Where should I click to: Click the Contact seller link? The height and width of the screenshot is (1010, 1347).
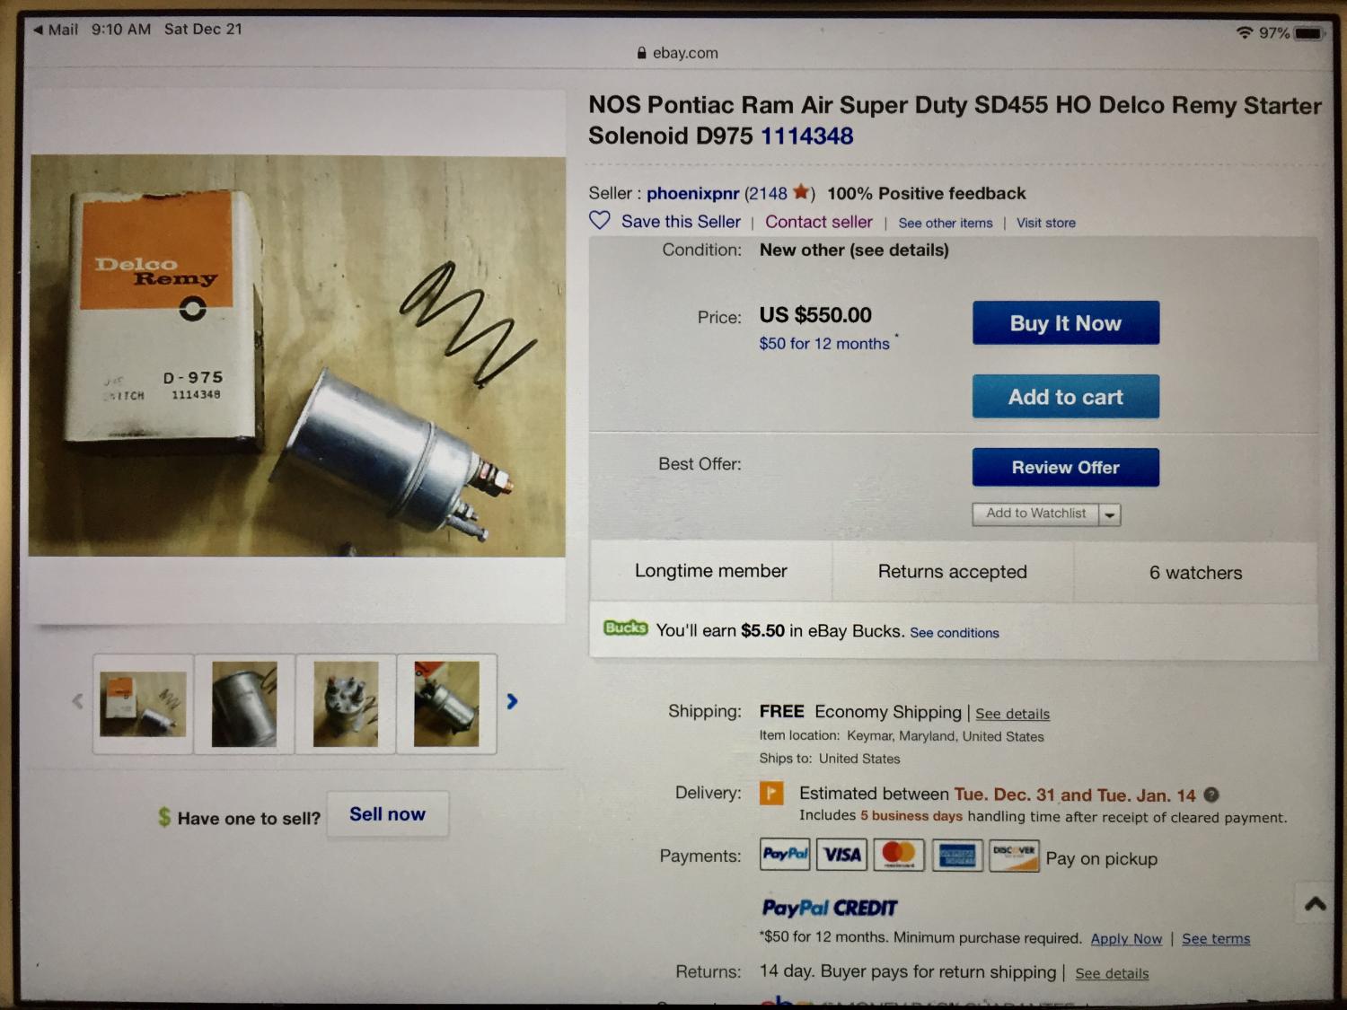click(818, 222)
